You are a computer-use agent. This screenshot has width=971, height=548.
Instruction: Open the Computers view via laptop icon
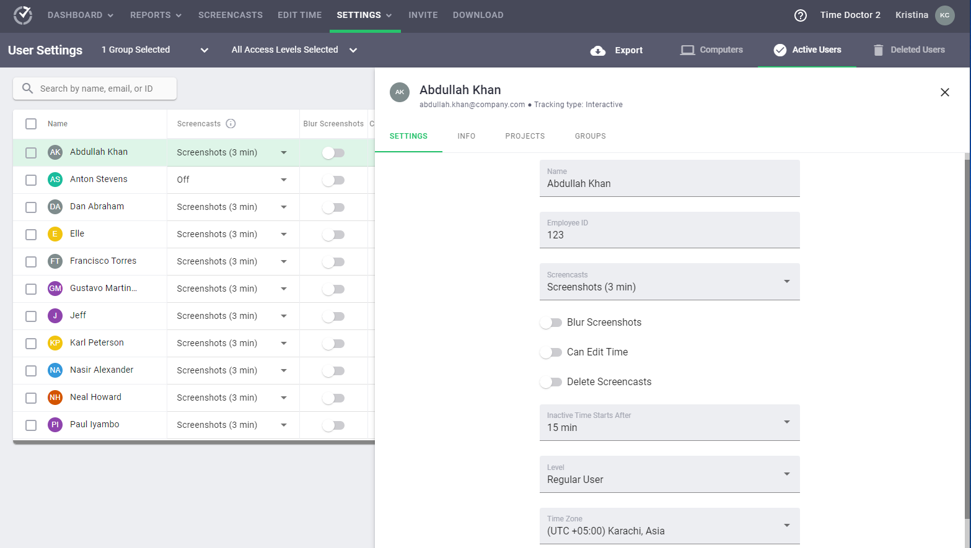(x=687, y=50)
